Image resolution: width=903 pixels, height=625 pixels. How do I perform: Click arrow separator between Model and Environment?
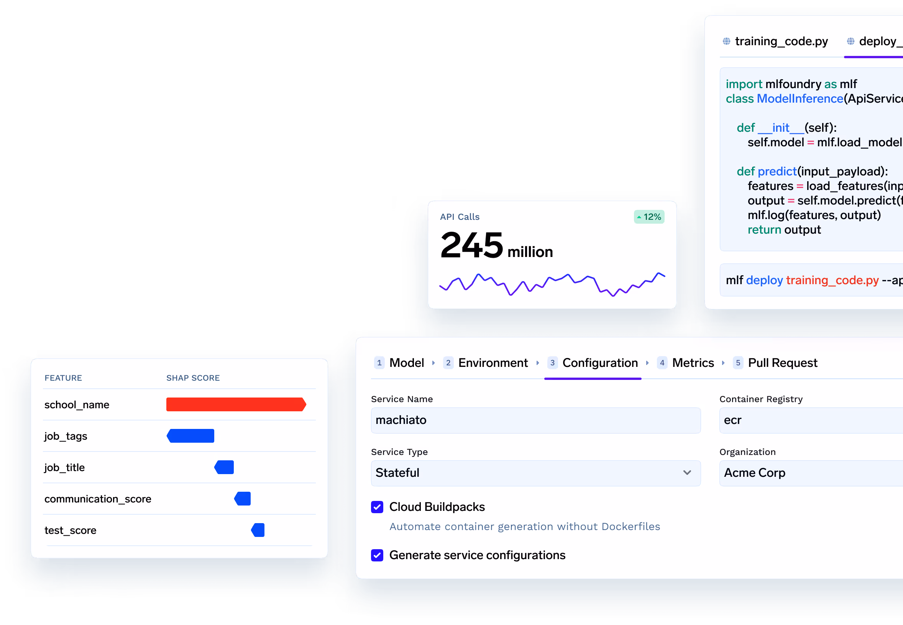pyautogui.click(x=433, y=363)
